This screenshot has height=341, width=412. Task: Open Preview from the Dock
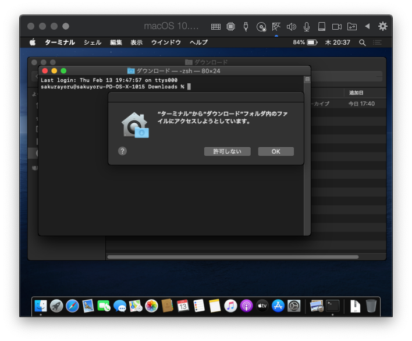pyautogui.click(x=317, y=306)
